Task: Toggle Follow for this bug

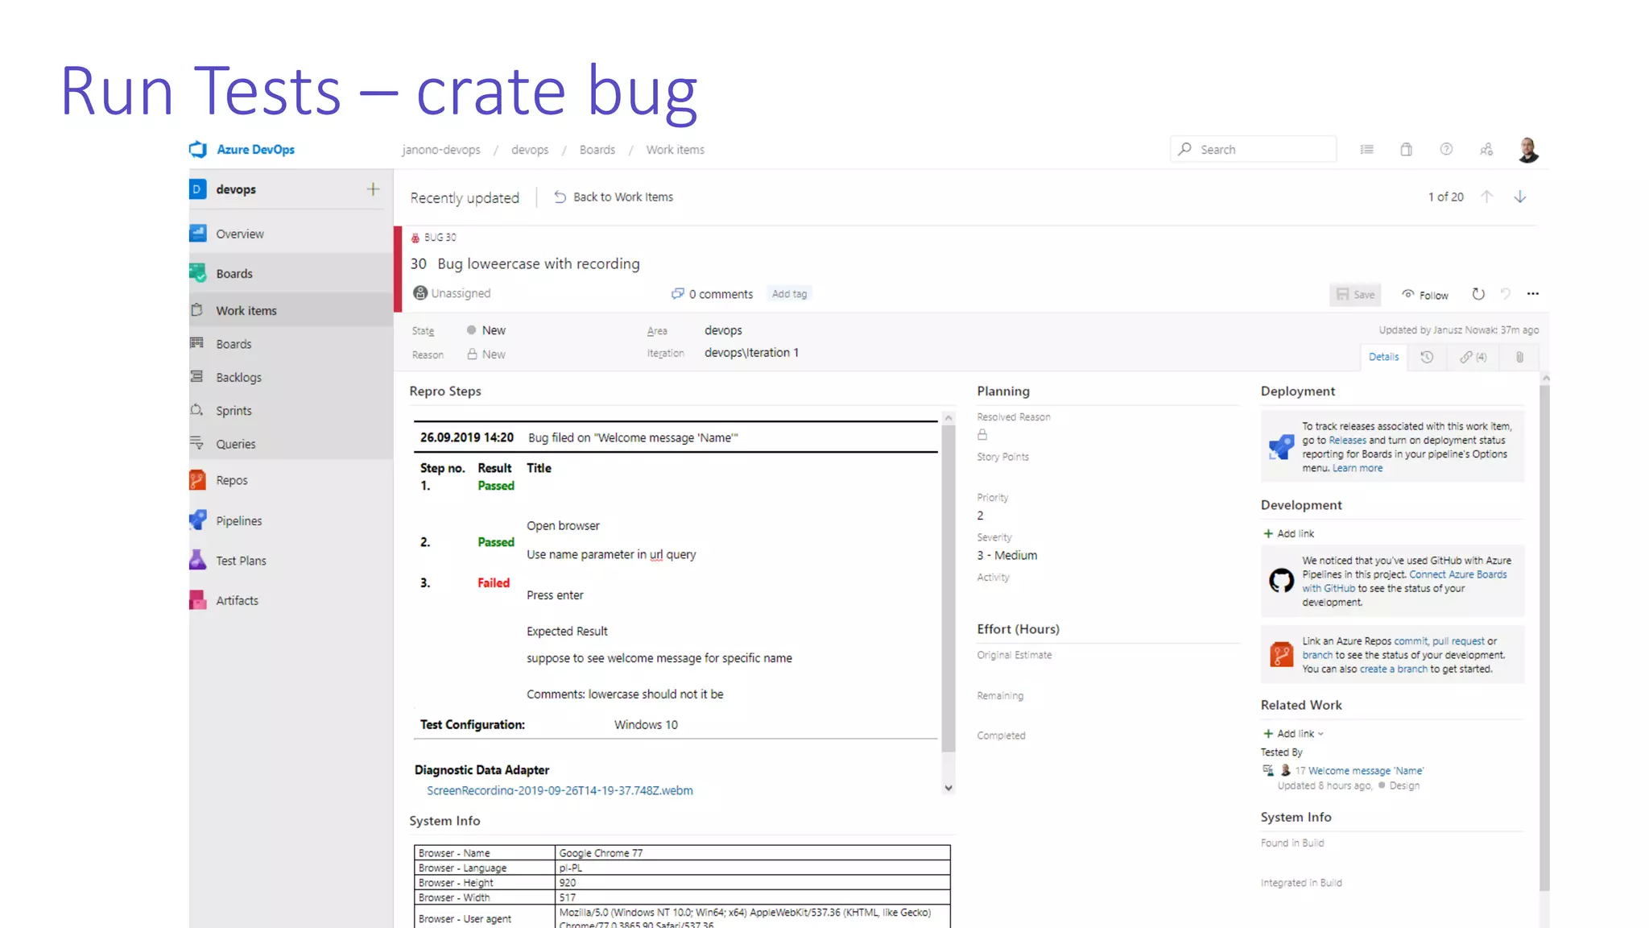Action: (x=1425, y=295)
